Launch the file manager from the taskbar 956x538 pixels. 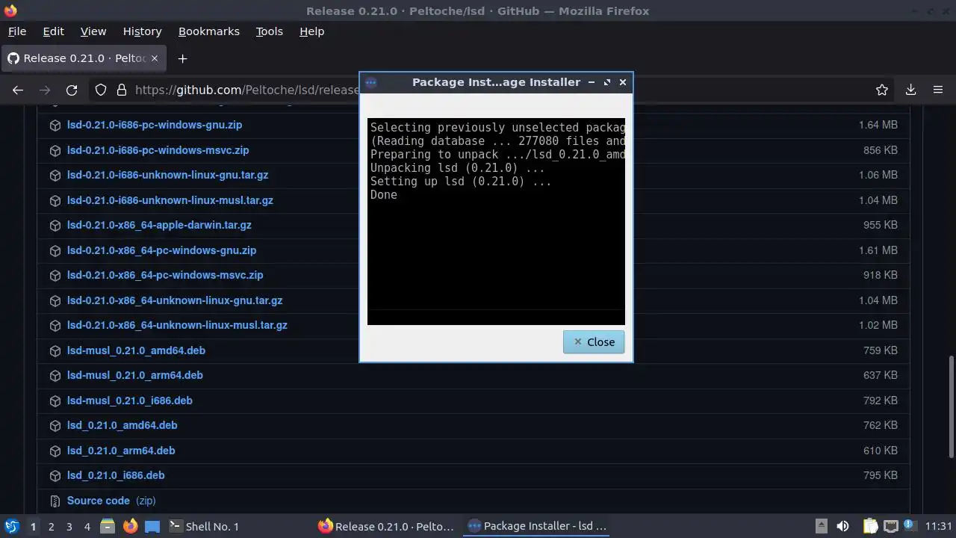click(x=108, y=526)
